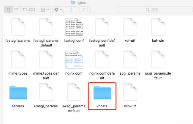Viewport: 193px width, 124px height.
Task: Click the 'vhosts' folder name label
Action: tap(102, 106)
